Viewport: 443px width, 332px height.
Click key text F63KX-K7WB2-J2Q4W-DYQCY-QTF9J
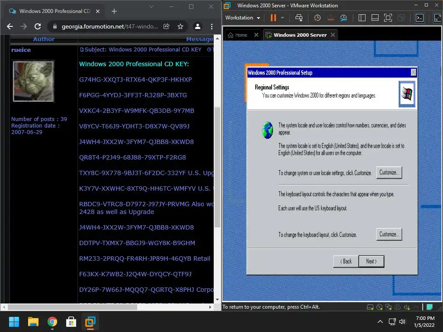tap(135, 274)
